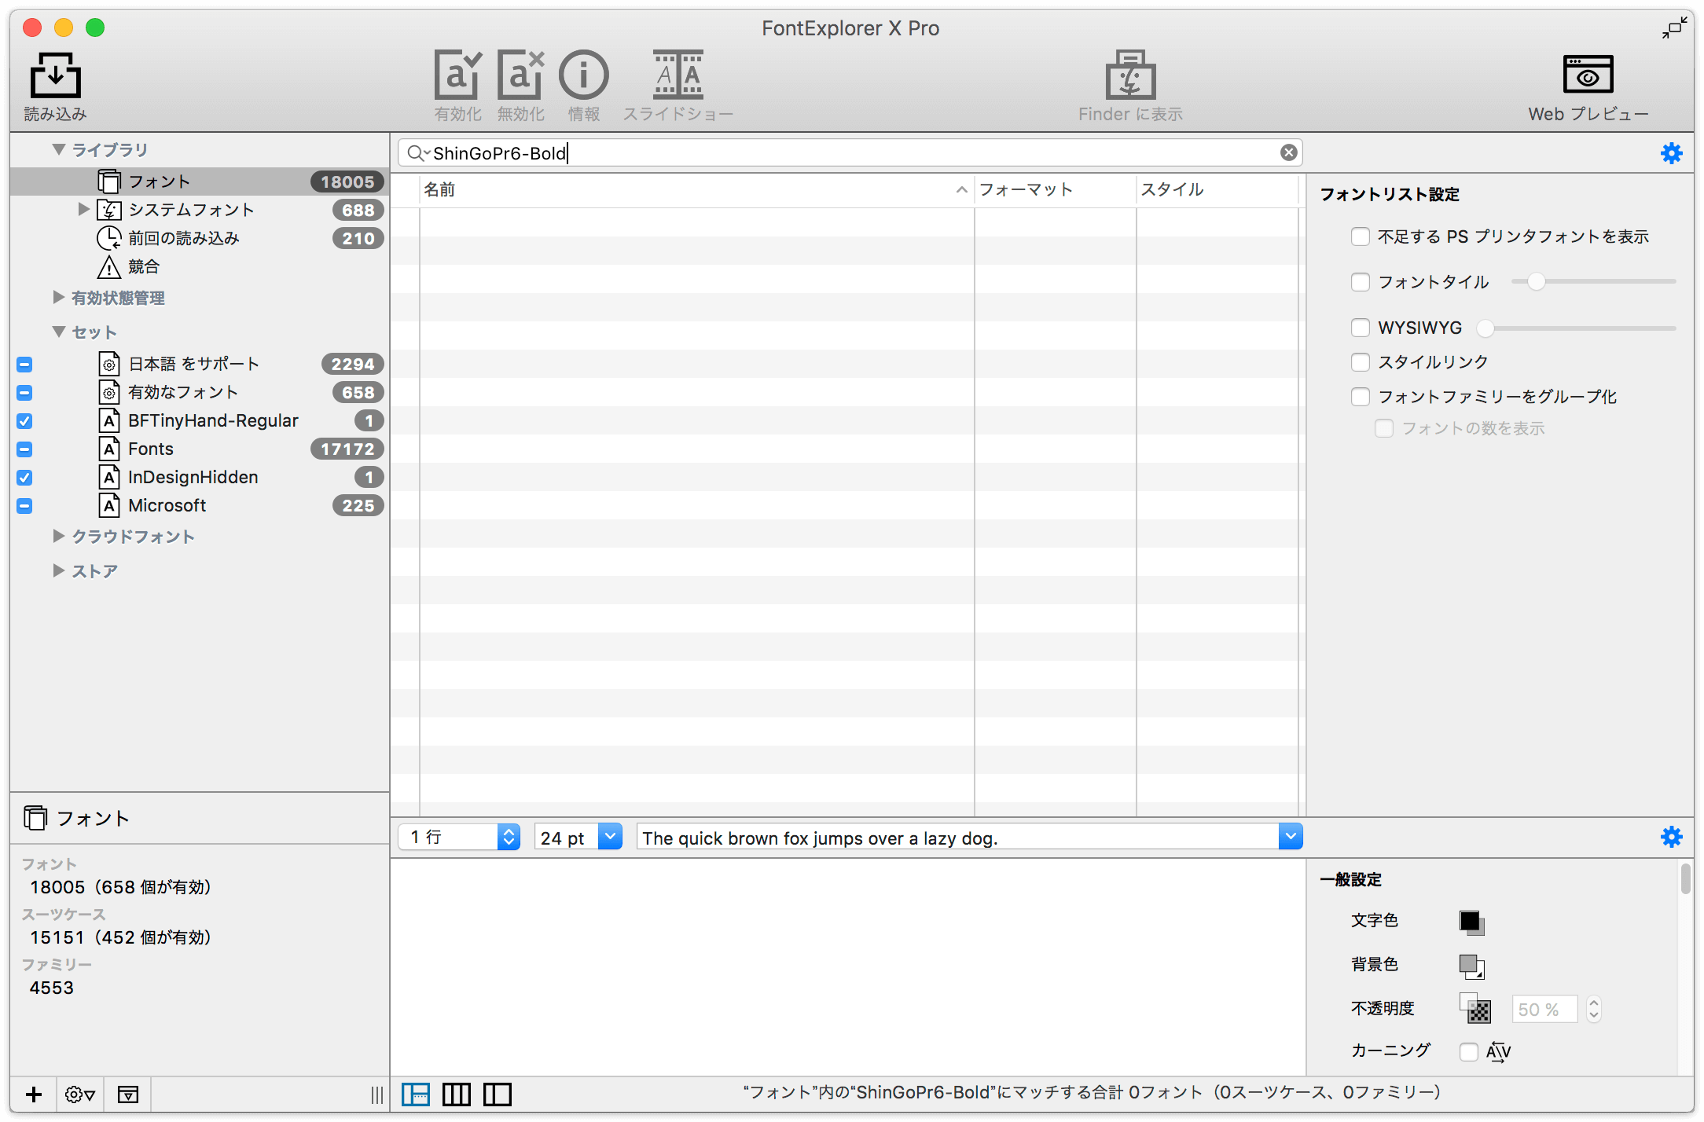Screen dimensions: 1704x1122
Task: Open the Web プレビュー icon
Action: pos(1588,75)
